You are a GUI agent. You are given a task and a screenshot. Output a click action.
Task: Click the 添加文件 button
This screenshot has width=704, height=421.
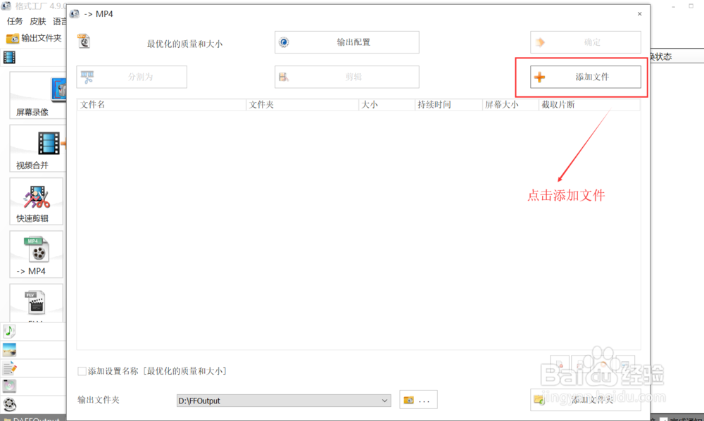[585, 76]
